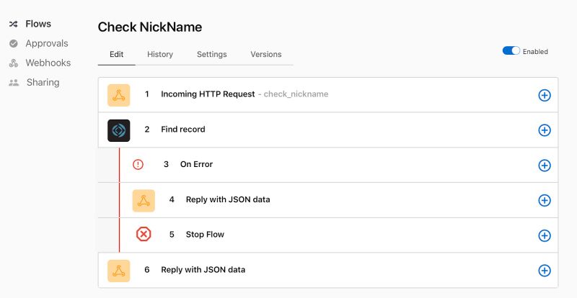Open the Find record step
The width and height of the screenshot is (577, 298).
tap(328, 130)
